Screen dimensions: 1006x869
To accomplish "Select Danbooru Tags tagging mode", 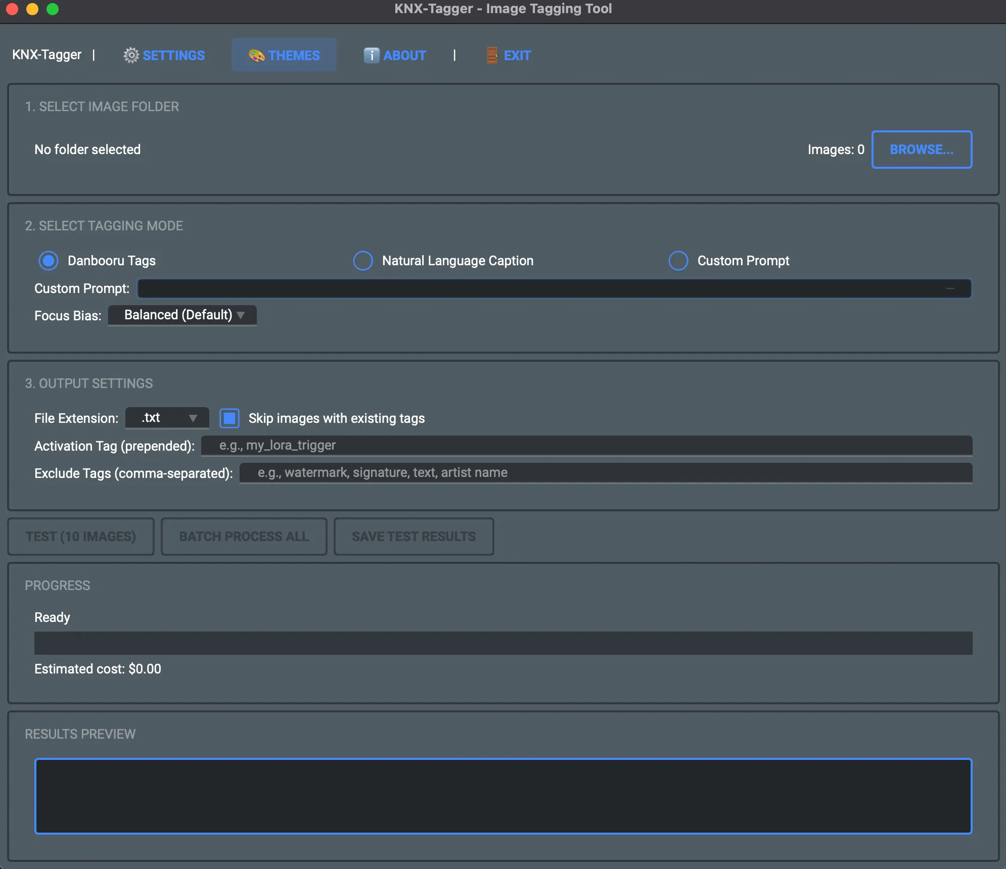I will pos(49,261).
